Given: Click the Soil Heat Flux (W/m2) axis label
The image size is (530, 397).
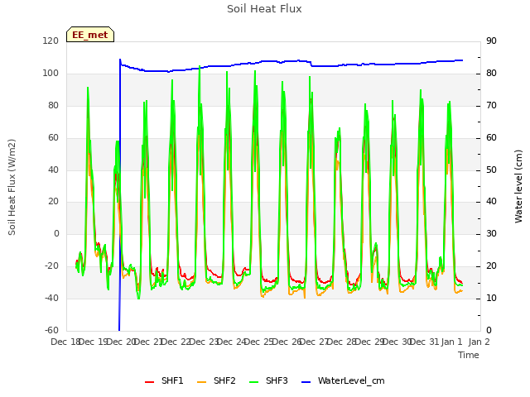Looking at the screenshot, I should [12, 187].
